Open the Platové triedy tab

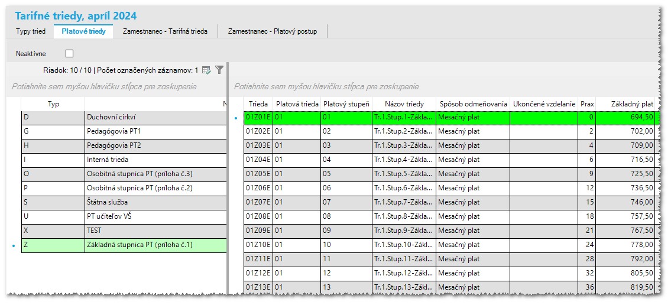(x=83, y=31)
